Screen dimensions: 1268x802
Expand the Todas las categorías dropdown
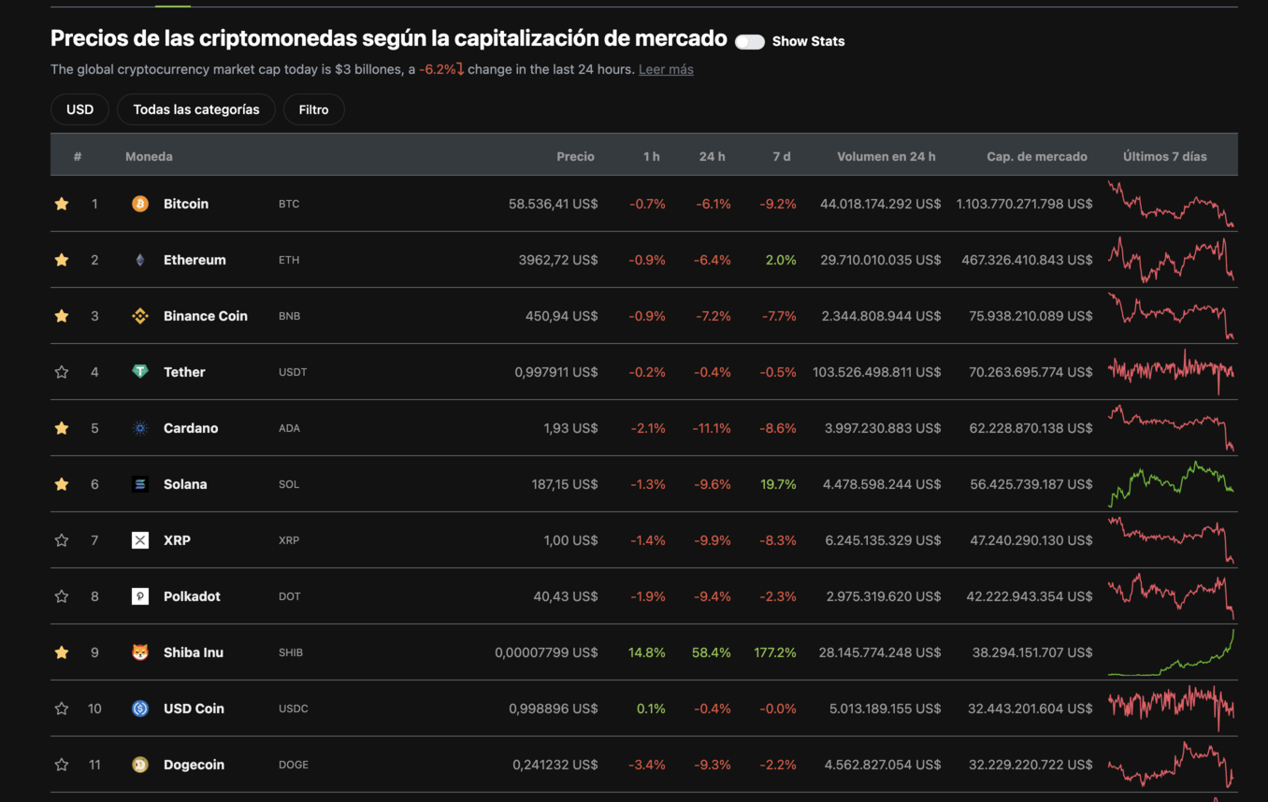(196, 109)
